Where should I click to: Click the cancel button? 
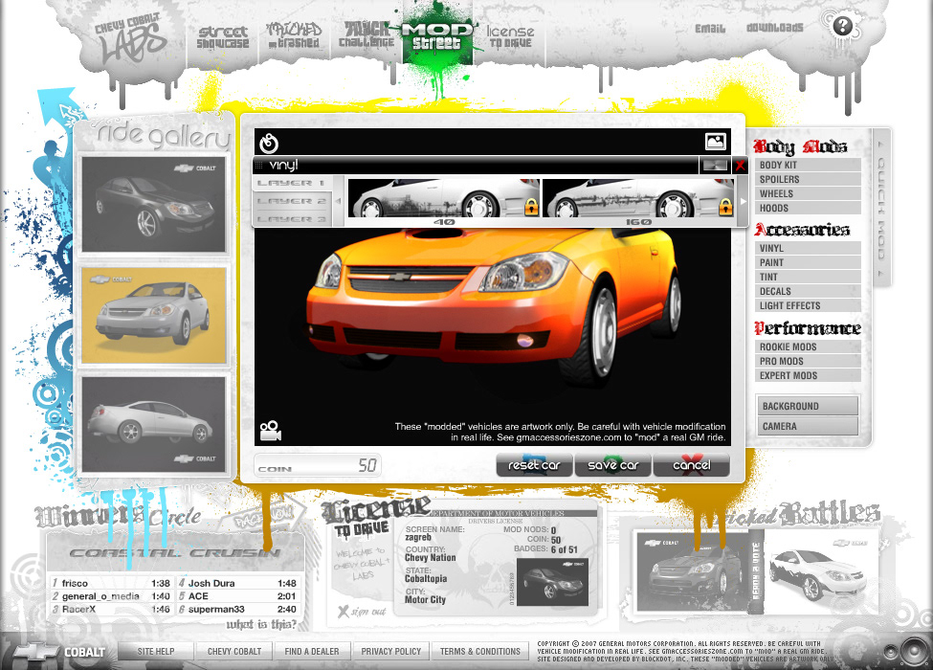click(x=692, y=465)
